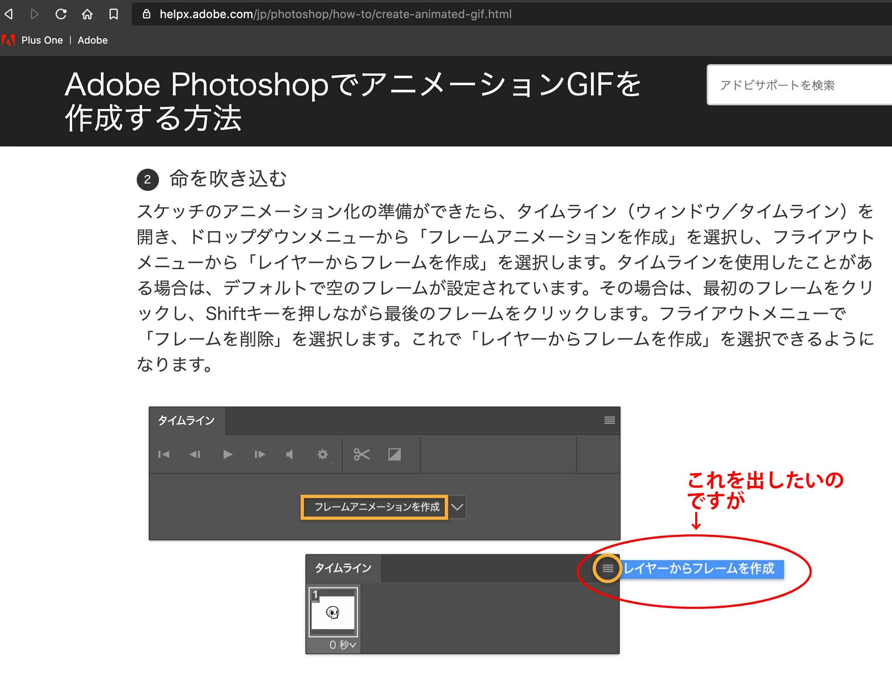Open timeline gear settings
The width and height of the screenshot is (892, 678).
(x=322, y=454)
